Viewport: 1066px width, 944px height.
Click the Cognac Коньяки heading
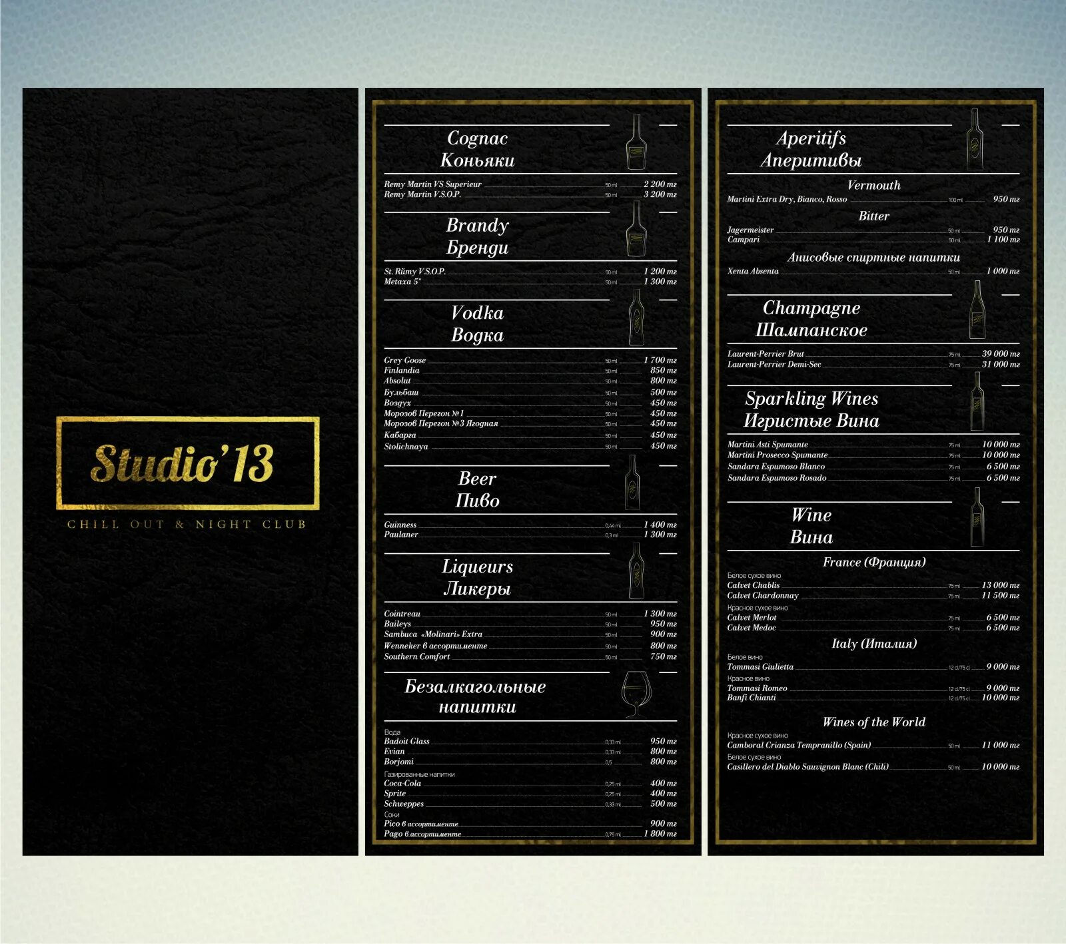tap(477, 149)
